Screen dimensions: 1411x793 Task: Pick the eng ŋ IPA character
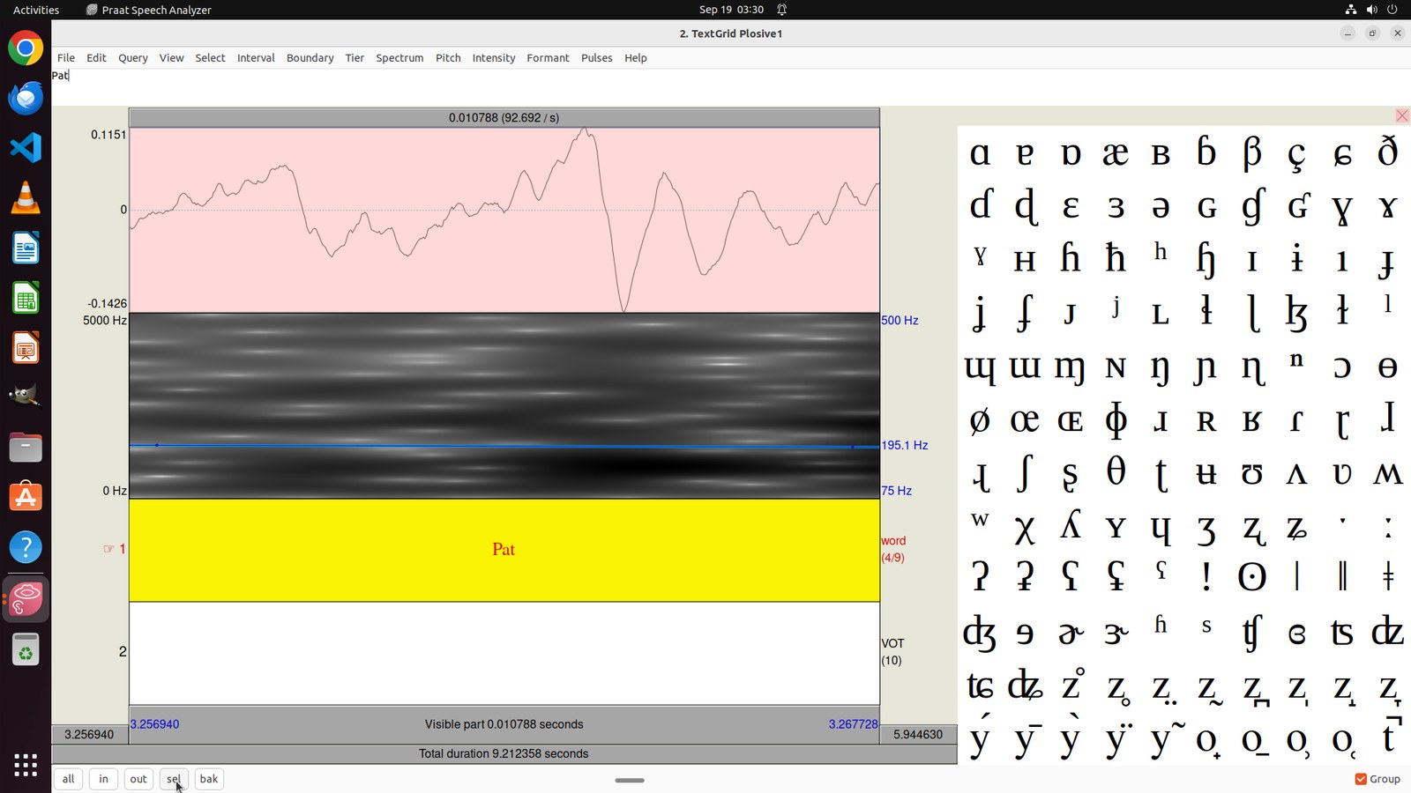tap(1161, 367)
